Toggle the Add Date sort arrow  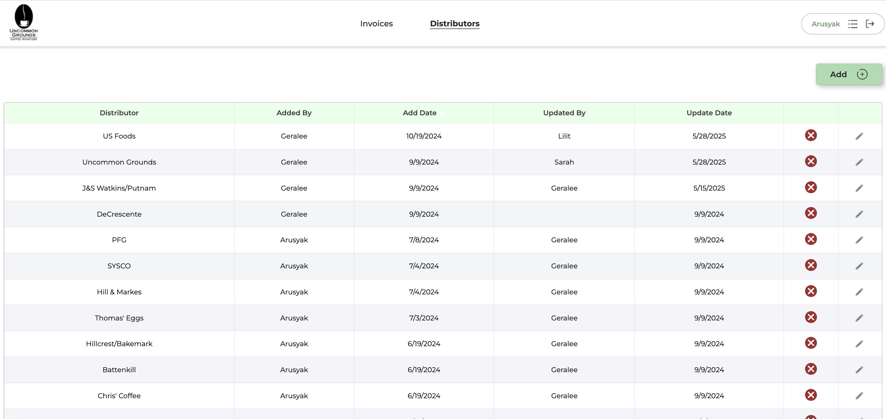(x=442, y=113)
